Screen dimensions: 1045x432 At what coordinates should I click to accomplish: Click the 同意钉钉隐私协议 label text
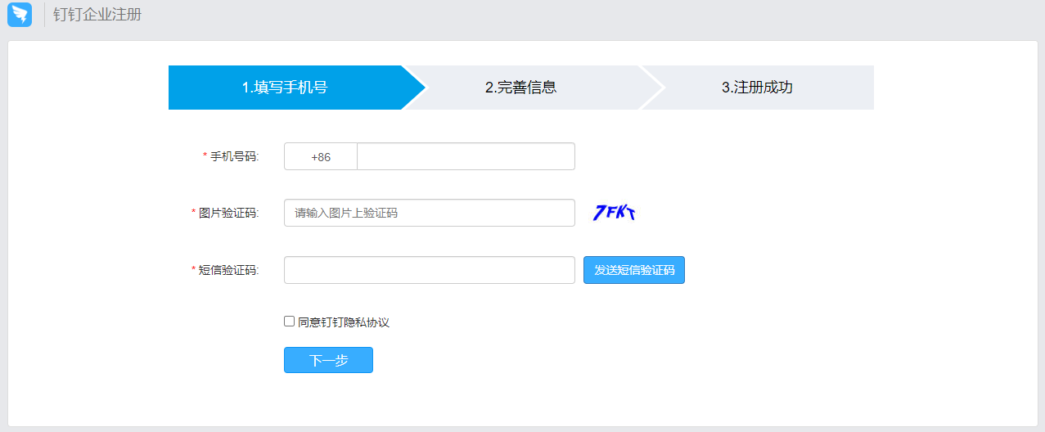click(x=344, y=322)
